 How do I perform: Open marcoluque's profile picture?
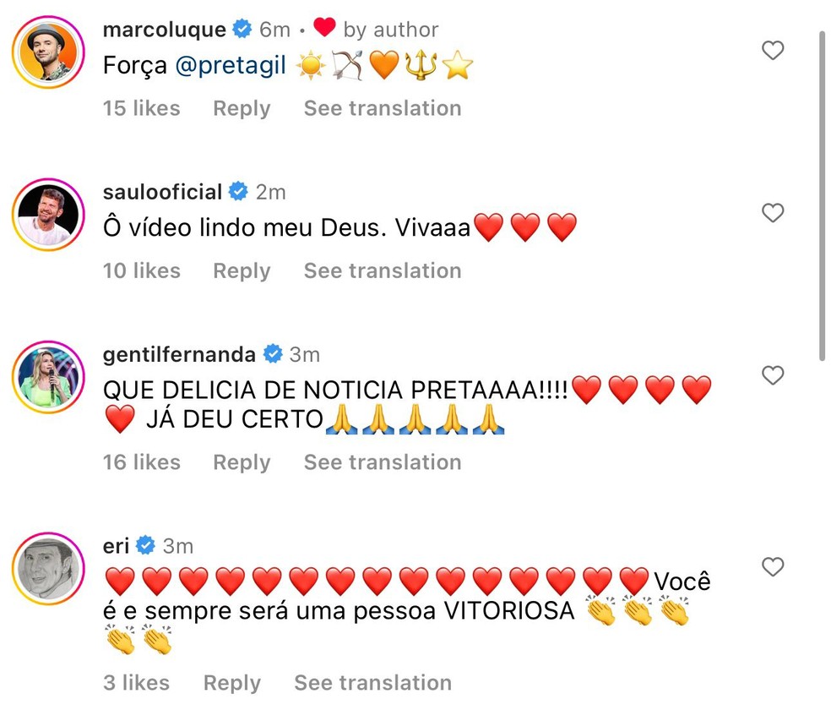coord(48,52)
